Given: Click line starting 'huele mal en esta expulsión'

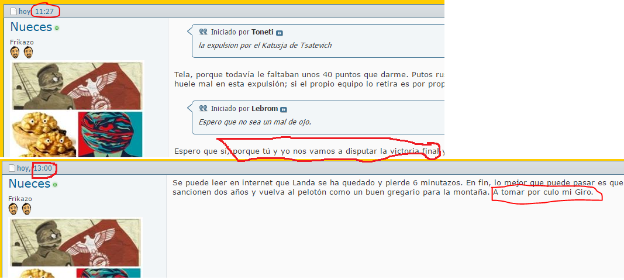Looking at the screenshot, I should coord(309,84).
